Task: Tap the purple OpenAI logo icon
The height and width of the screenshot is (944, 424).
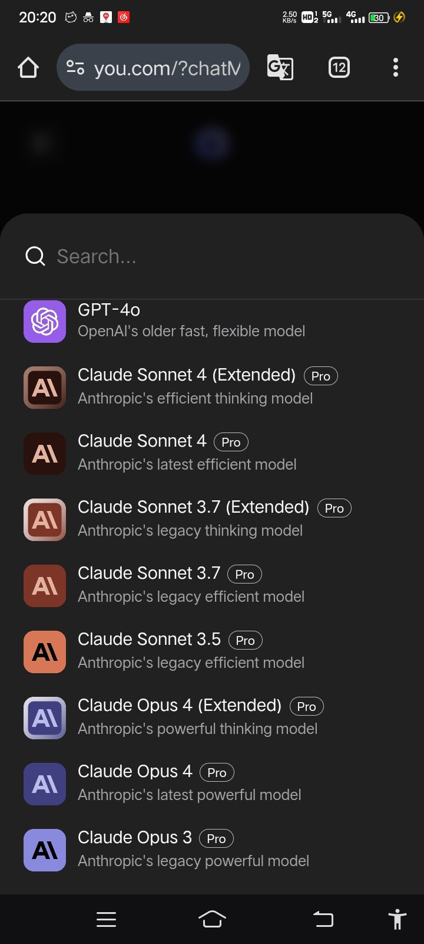Action: (45, 322)
